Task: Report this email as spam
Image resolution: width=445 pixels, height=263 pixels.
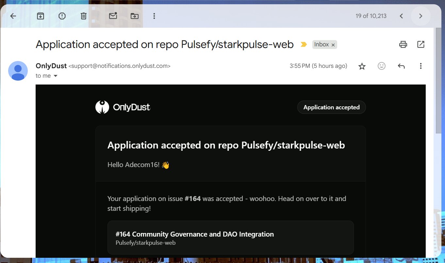Action: [62, 16]
